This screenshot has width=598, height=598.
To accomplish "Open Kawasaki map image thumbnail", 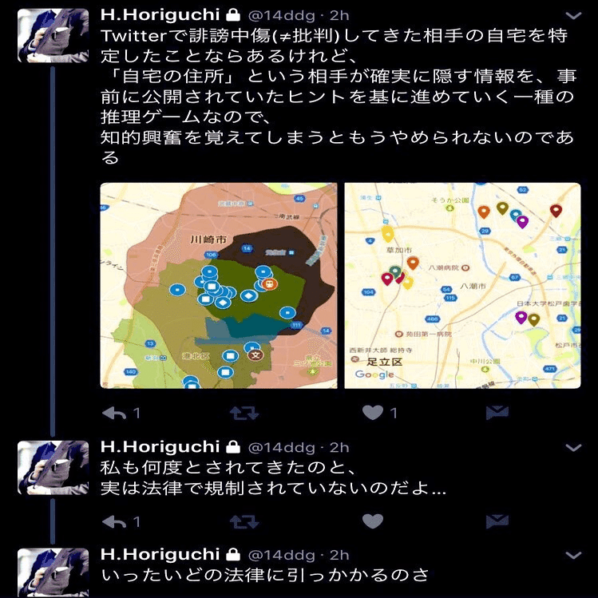I will click(219, 286).
